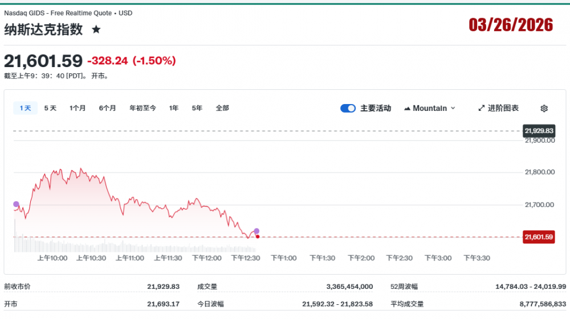The image size is (570, 319).
Task: Select the 1天 time range tab
Action: [25, 108]
